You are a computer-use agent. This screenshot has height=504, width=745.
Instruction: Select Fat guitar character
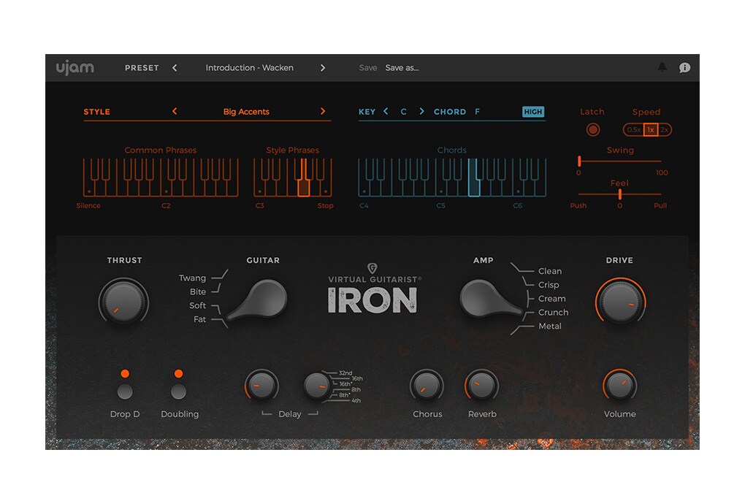199,319
